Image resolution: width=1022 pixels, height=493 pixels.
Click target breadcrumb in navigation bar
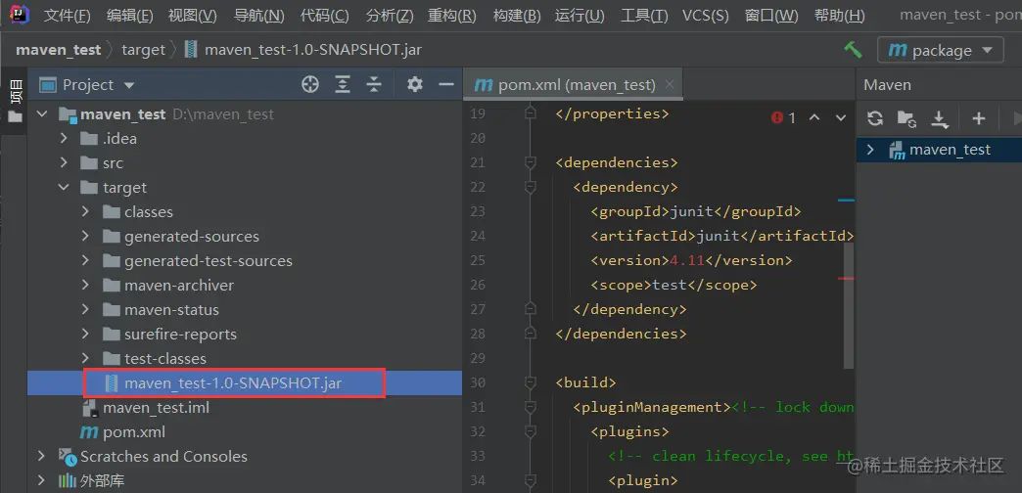[143, 50]
